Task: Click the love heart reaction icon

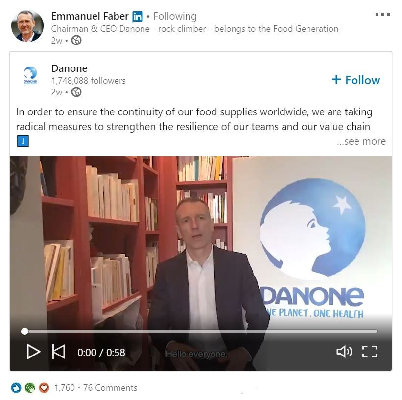Action: (x=44, y=388)
